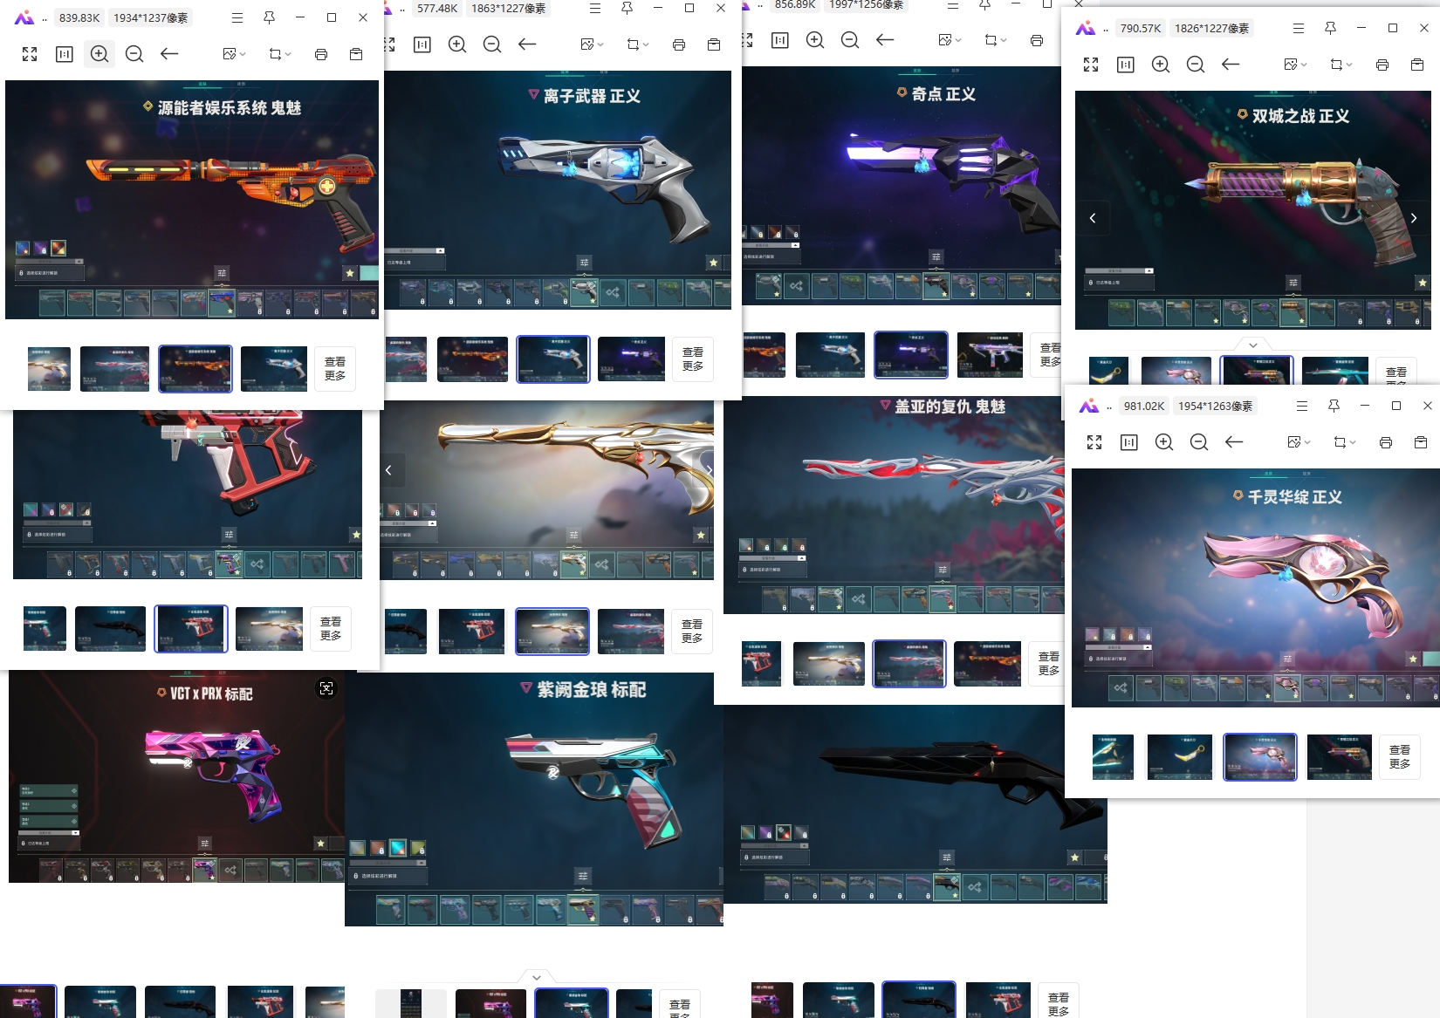This screenshot has height=1018, width=1440.
Task: Open hamburger menu of the 839.83K window
Action: pyautogui.click(x=237, y=17)
